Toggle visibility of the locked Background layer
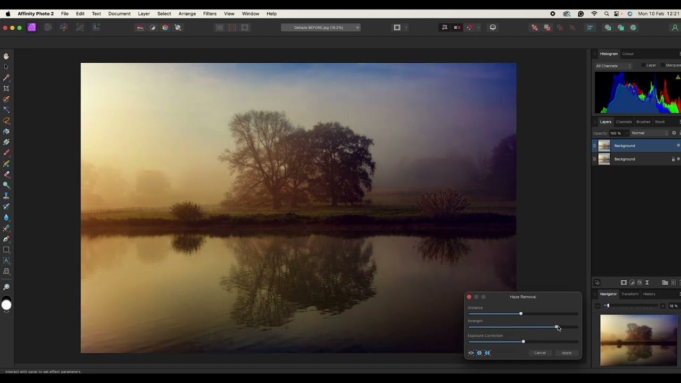 tap(678, 159)
